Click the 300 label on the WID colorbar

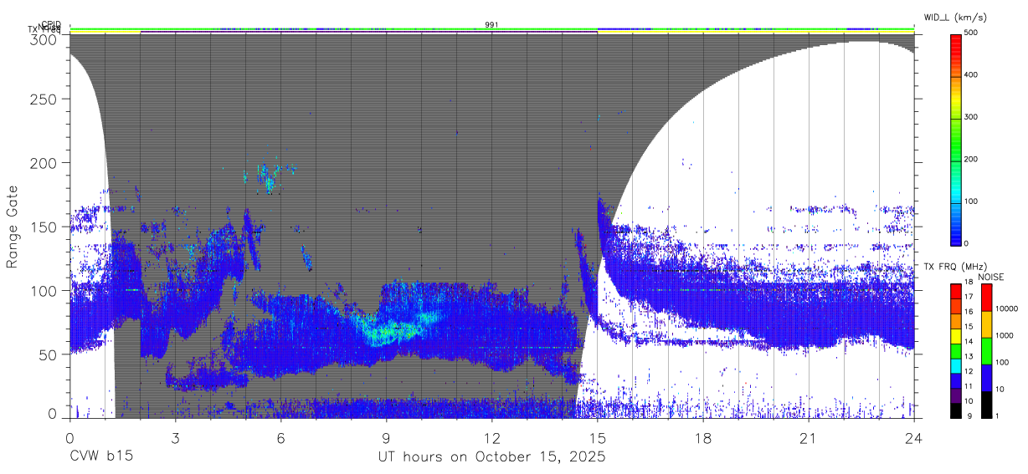(x=972, y=117)
